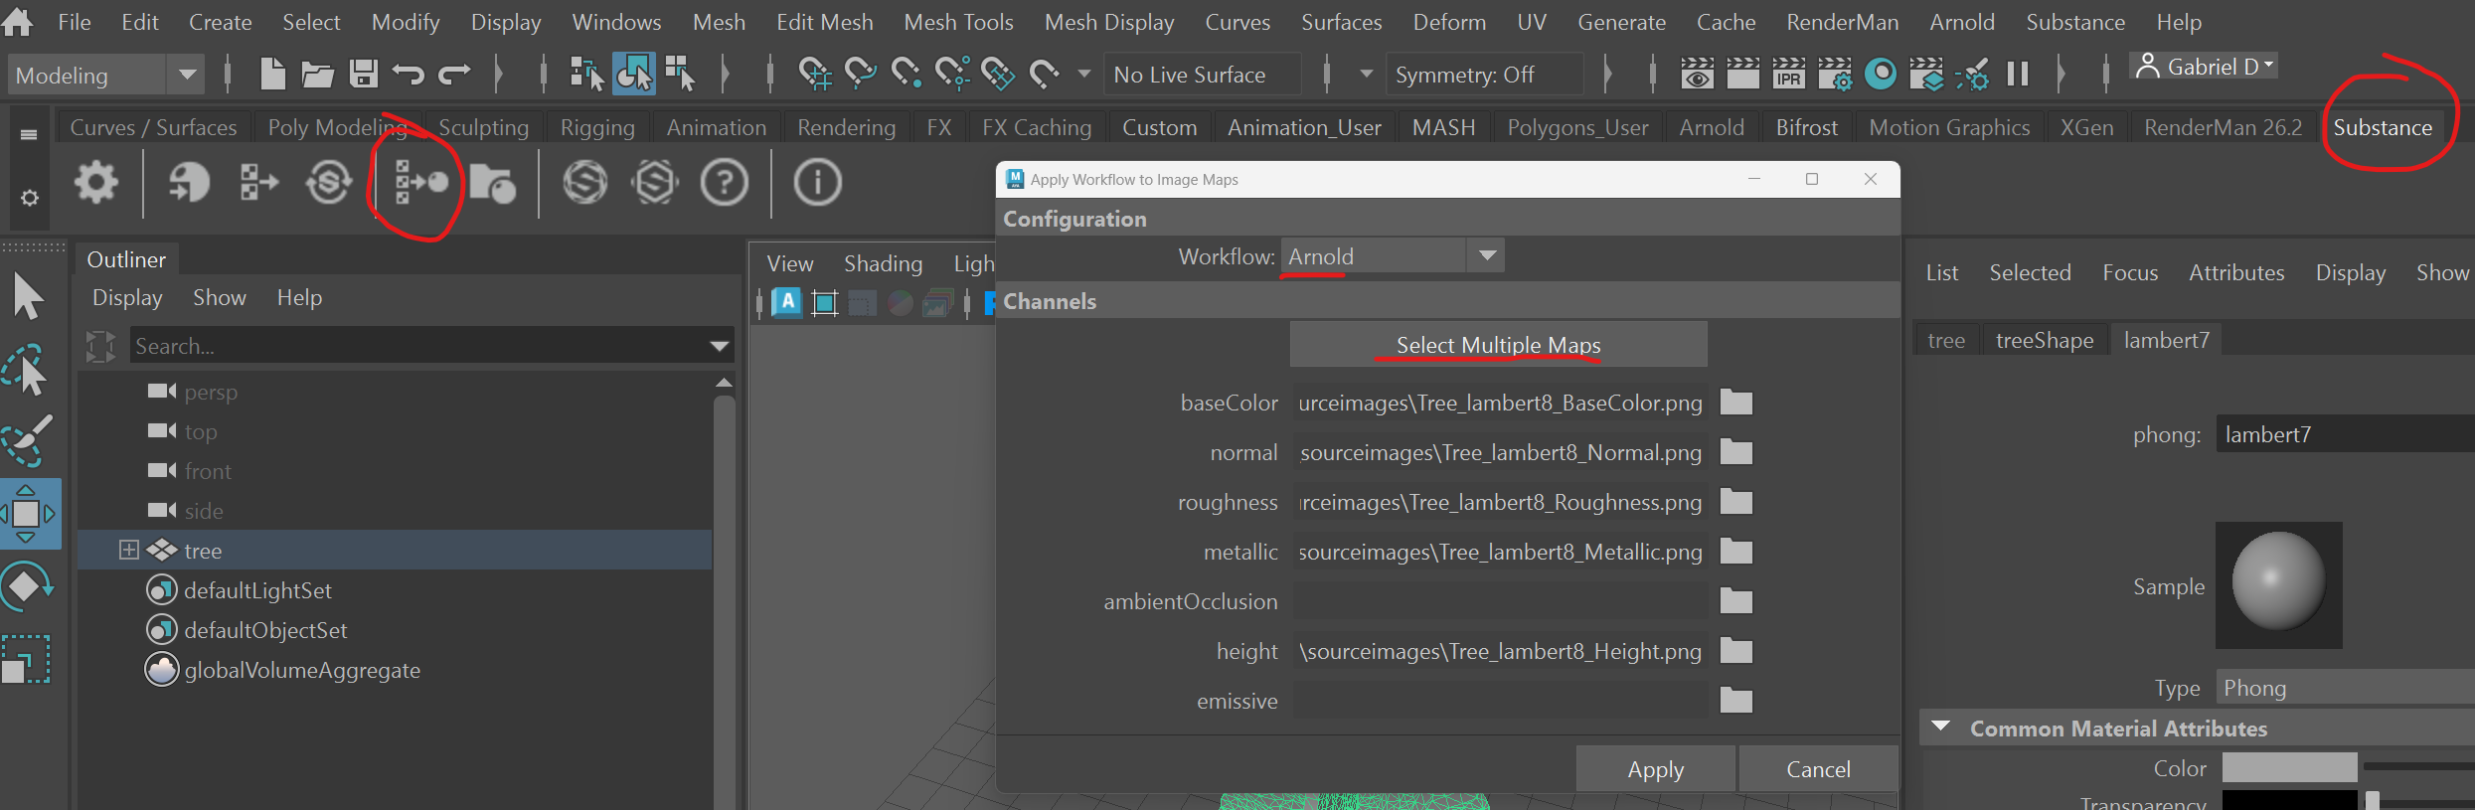Enable select by component type mode
Image resolution: width=2475 pixels, height=810 pixels.
[x=680, y=74]
